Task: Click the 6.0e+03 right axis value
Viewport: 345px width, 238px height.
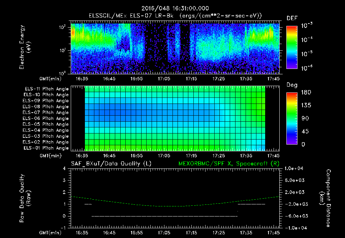Action: (295, 180)
